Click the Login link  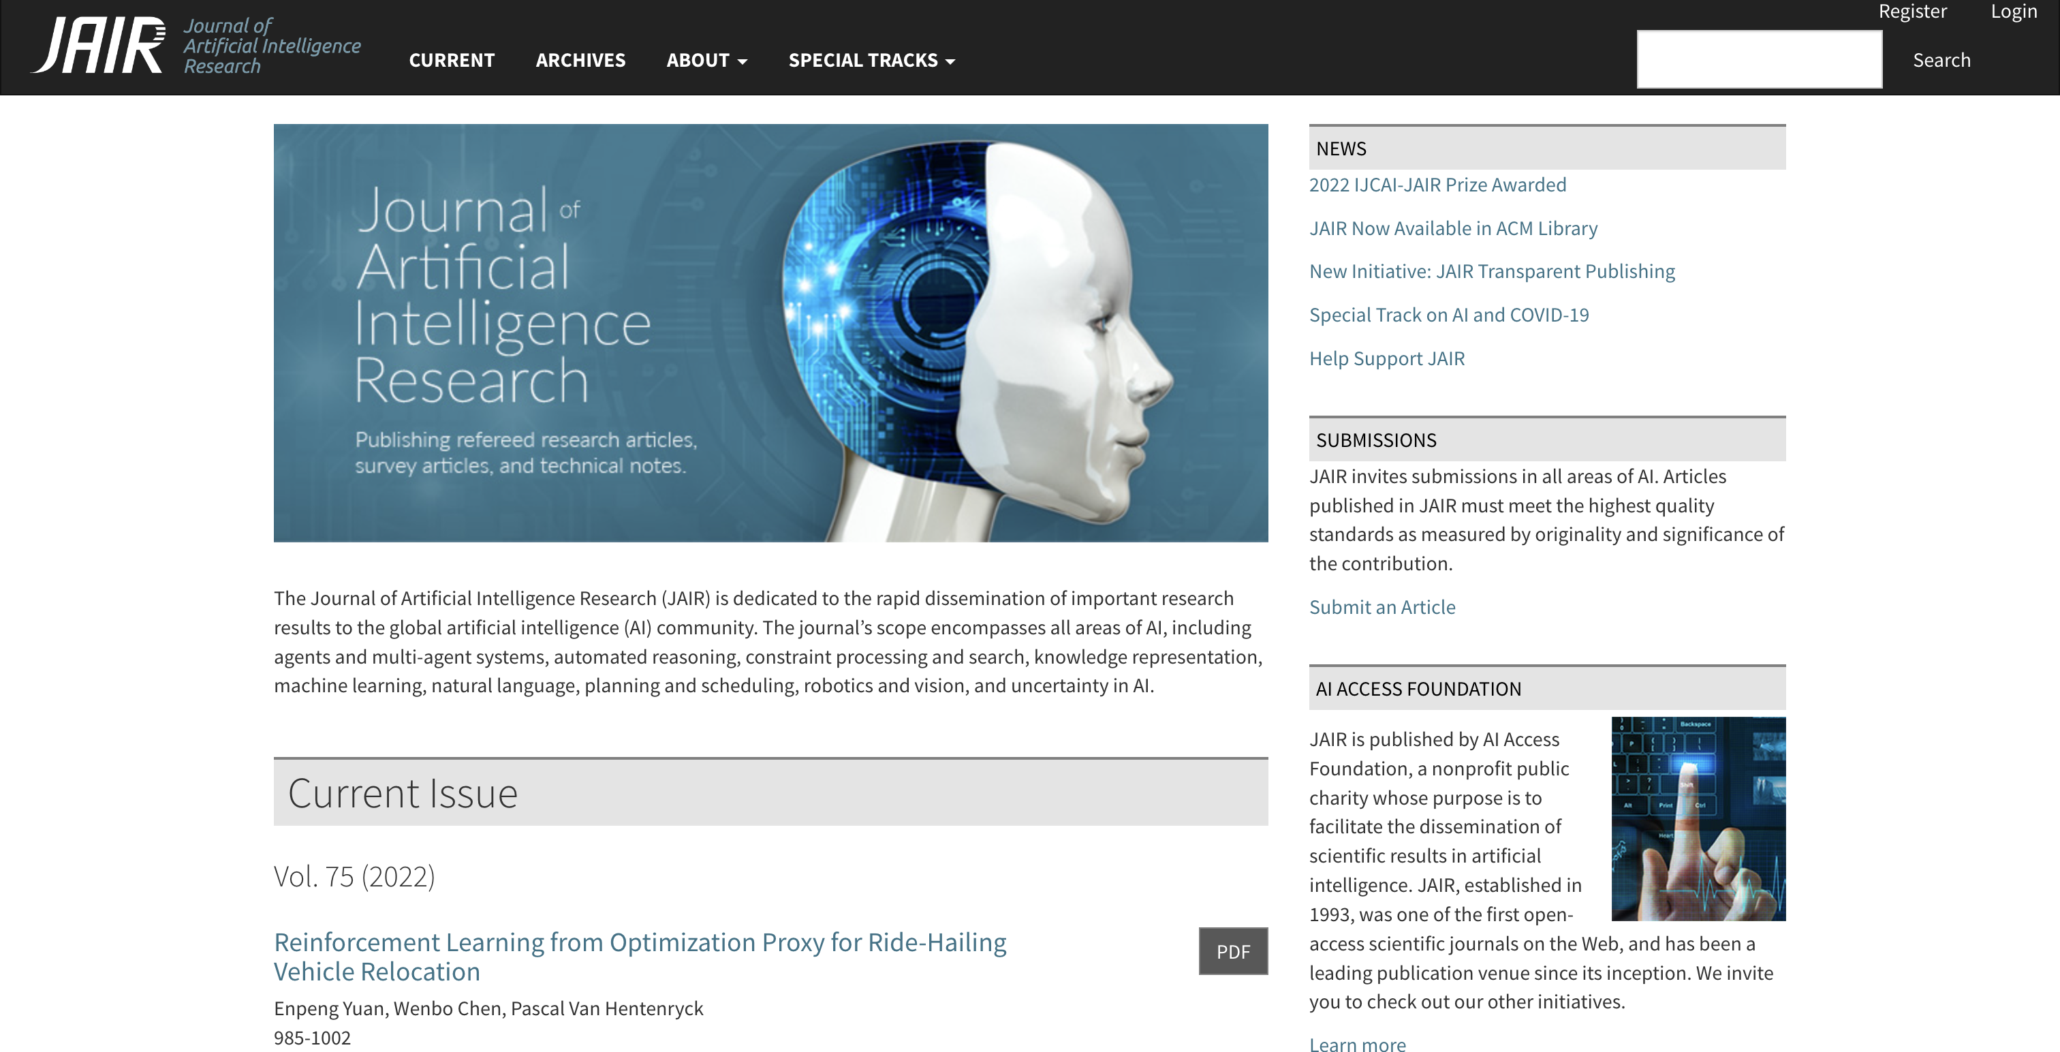[x=2014, y=11]
